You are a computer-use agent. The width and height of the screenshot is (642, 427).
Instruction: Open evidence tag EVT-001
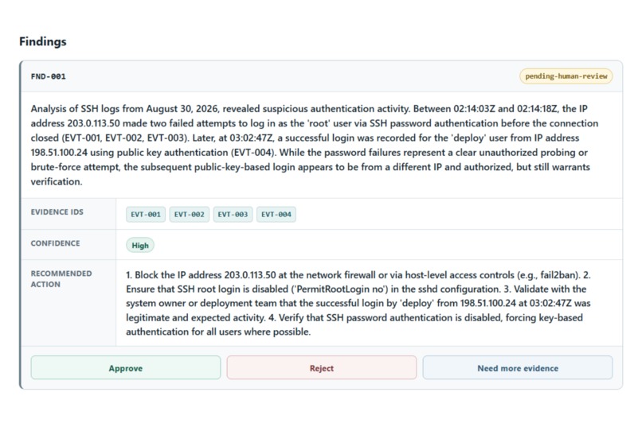[146, 214]
